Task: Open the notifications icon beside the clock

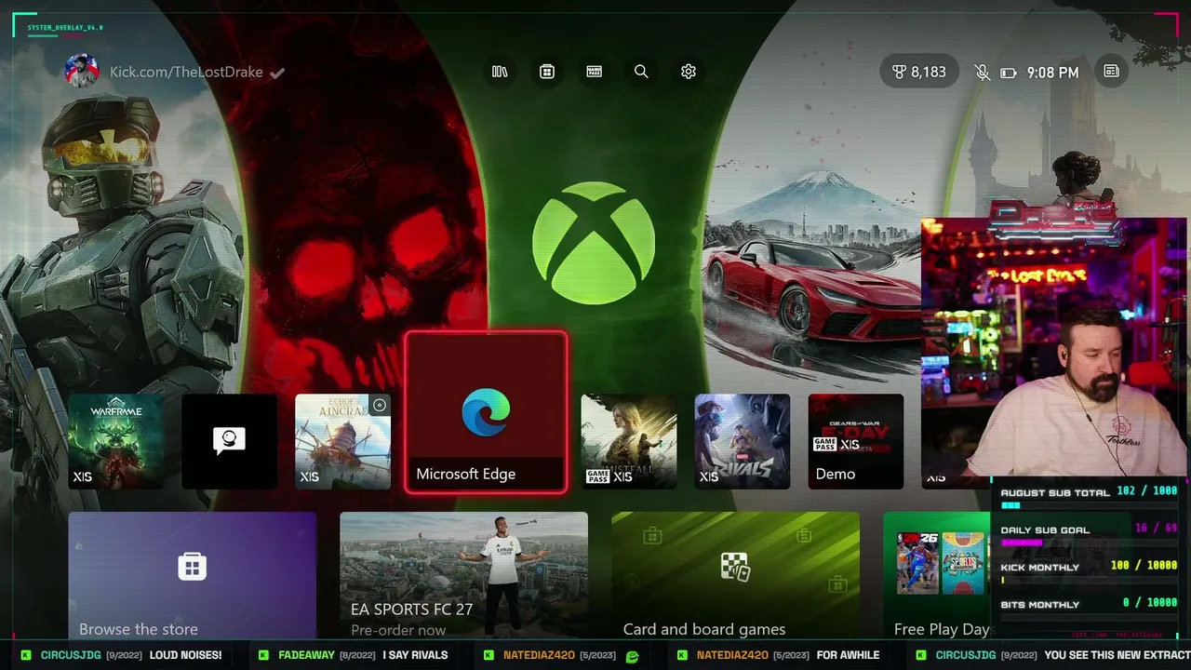Action: coord(1111,72)
